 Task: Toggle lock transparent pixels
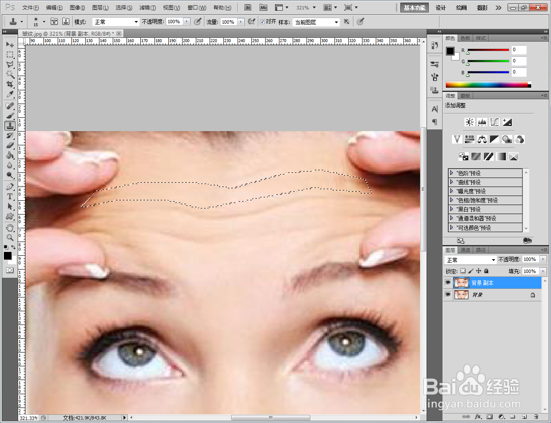[x=463, y=271]
